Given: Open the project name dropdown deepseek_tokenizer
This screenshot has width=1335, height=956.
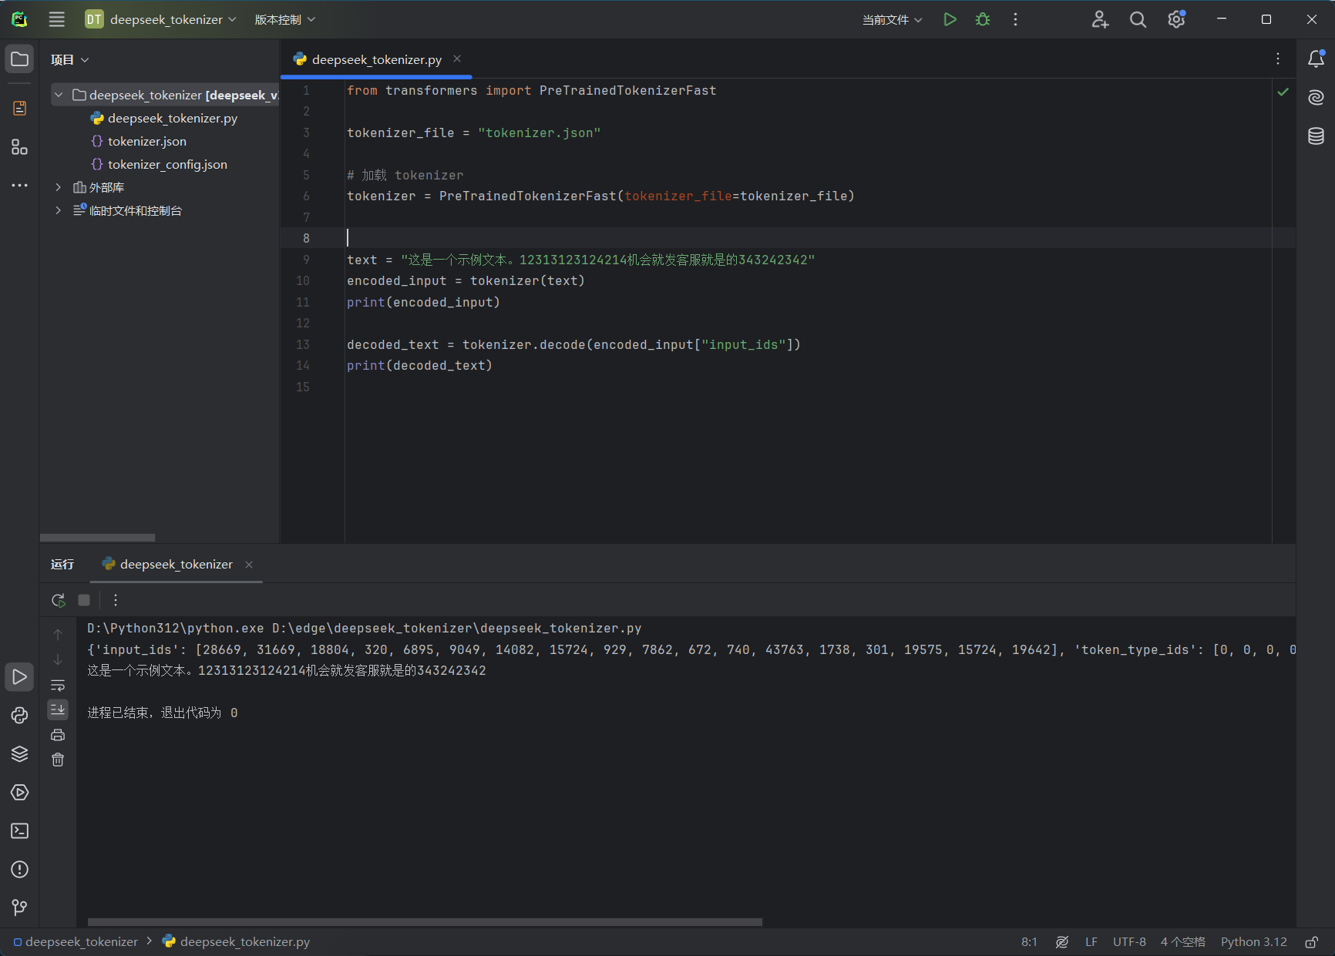Looking at the screenshot, I should tap(160, 19).
